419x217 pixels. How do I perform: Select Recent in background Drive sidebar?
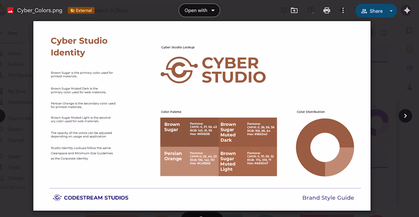coord(15,129)
